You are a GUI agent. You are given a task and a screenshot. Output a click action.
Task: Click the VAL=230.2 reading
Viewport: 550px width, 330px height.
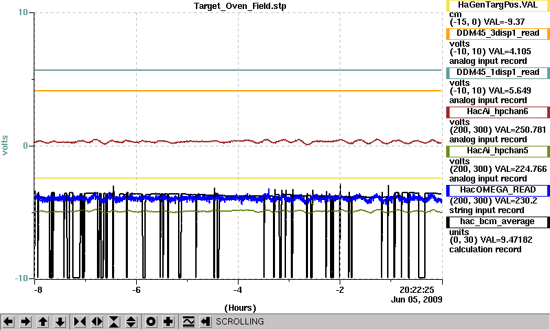516,201
